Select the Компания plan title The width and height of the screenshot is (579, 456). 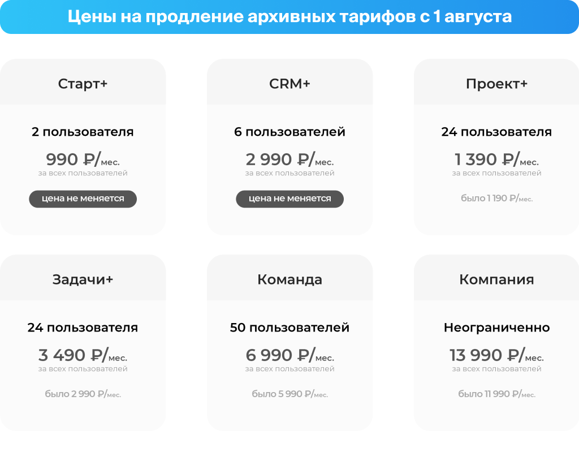point(496,279)
